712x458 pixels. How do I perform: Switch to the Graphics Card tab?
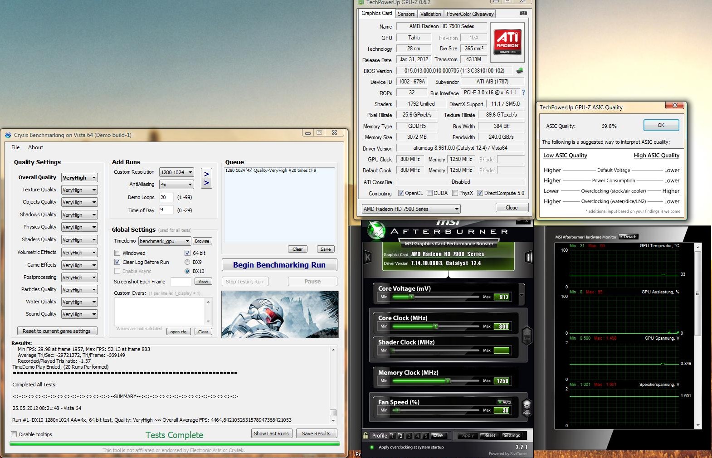pyautogui.click(x=376, y=14)
